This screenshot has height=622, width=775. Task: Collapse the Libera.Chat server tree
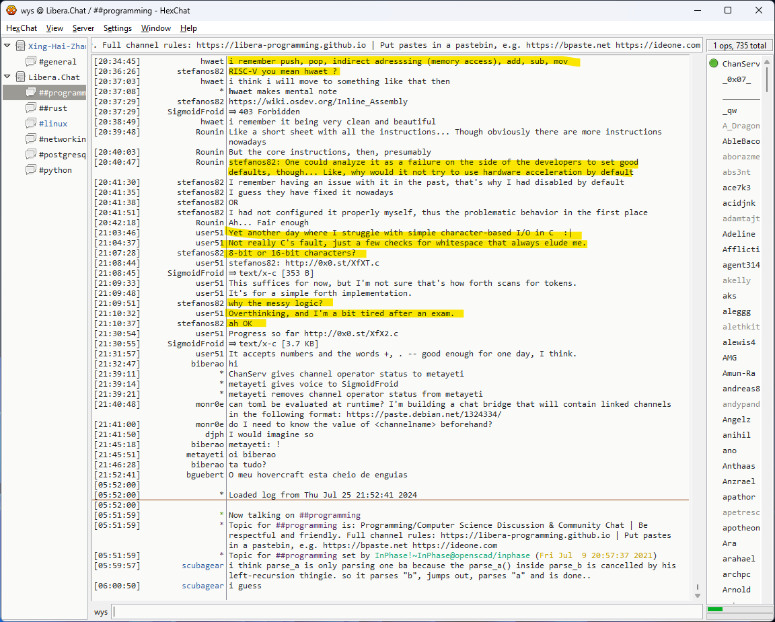[7, 77]
